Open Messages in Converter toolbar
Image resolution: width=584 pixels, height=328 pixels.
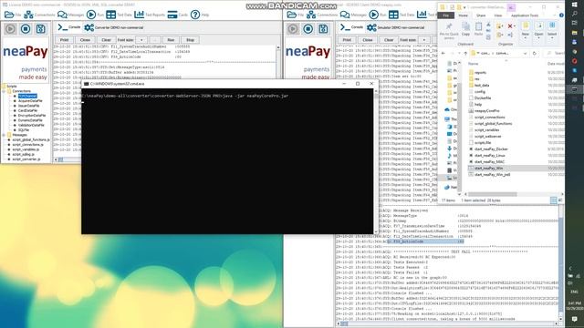(x=71, y=15)
